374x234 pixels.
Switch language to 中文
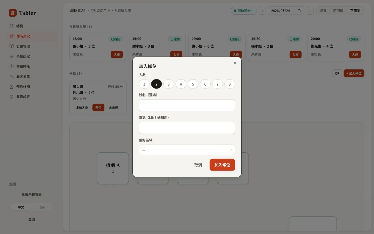point(21,207)
